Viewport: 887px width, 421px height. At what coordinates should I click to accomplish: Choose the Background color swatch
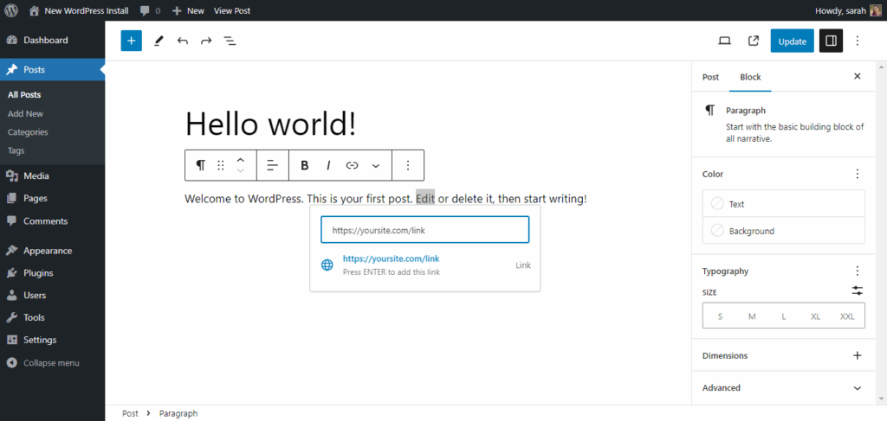coord(783,231)
